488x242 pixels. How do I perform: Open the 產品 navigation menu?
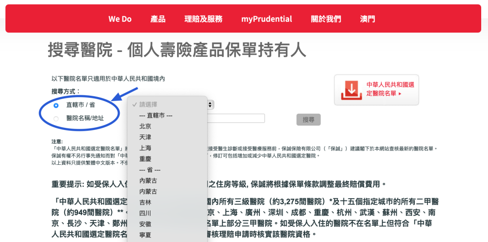[158, 19]
